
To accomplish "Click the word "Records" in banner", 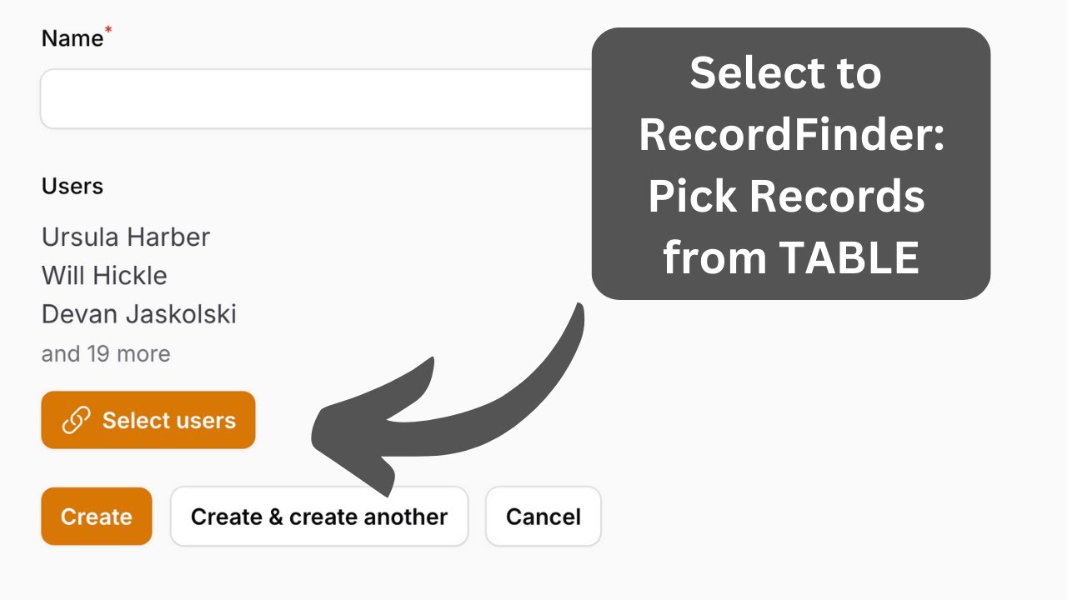I will [836, 197].
